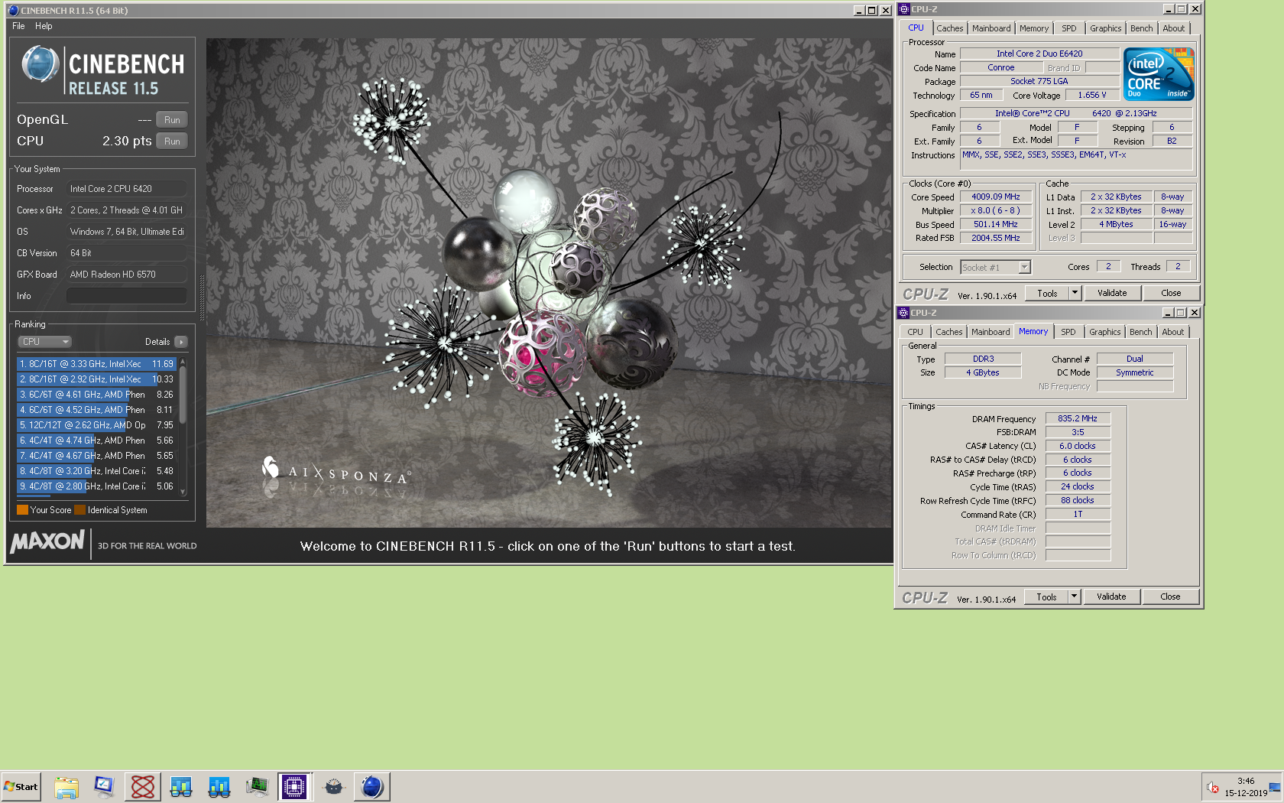Select ranking entry 3 with score 8.26
Screen dimensions: 1284x803
[97, 395]
